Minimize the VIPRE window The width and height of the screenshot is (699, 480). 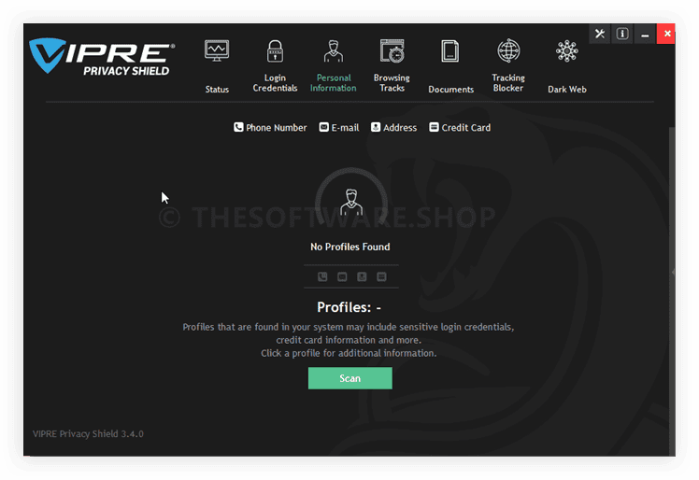(644, 34)
